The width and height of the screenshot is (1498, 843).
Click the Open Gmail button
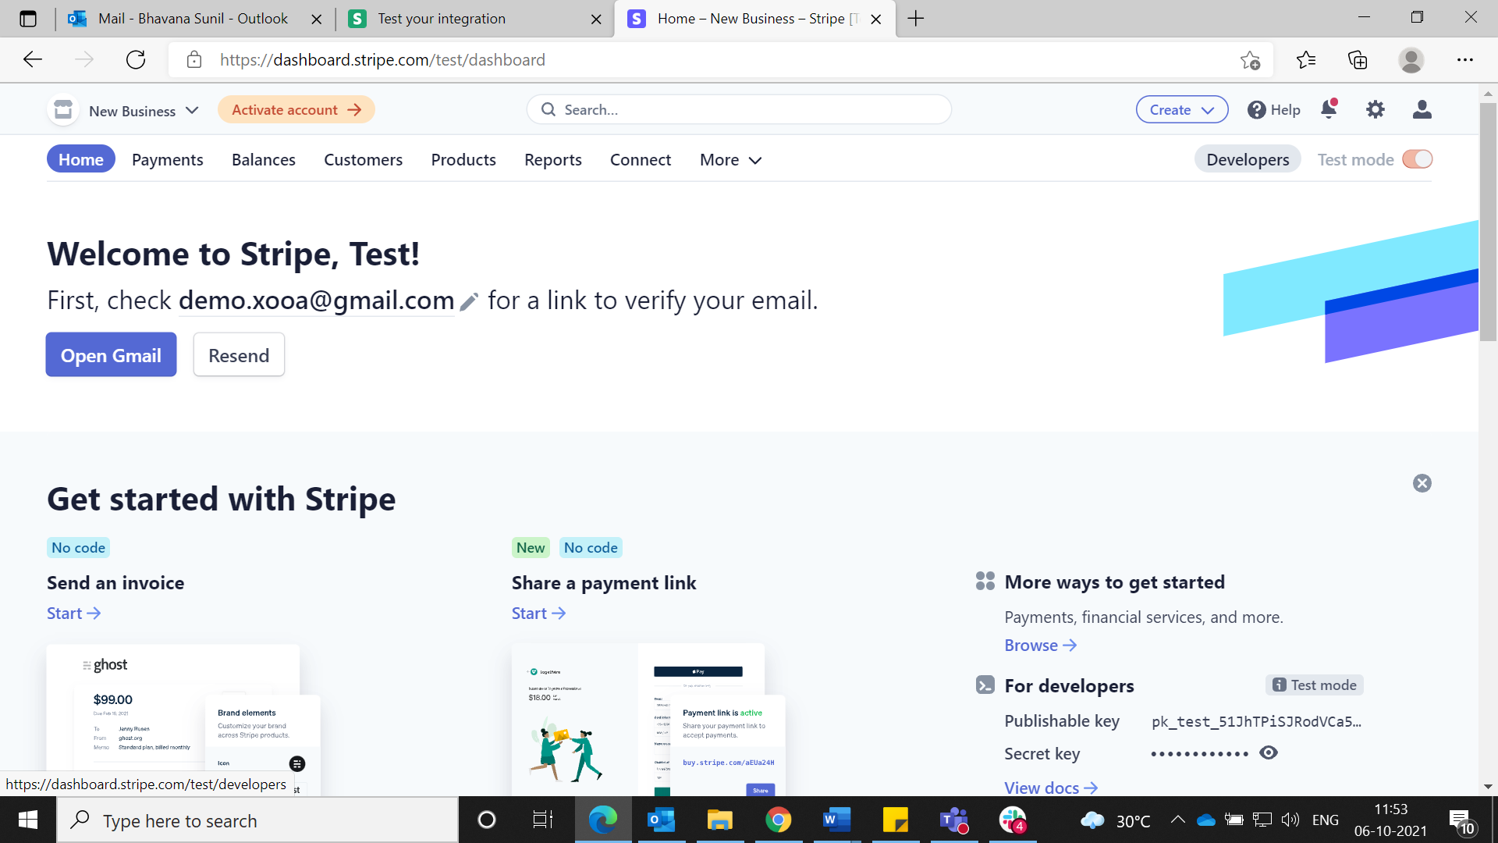pyautogui.click(x=111, y=355)
